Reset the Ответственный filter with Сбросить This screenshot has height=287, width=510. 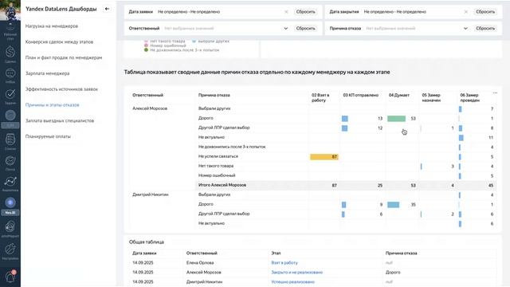(305, 29)
